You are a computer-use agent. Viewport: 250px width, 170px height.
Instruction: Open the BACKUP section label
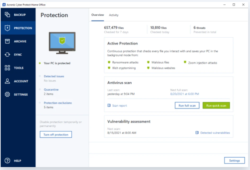point(20,15)
